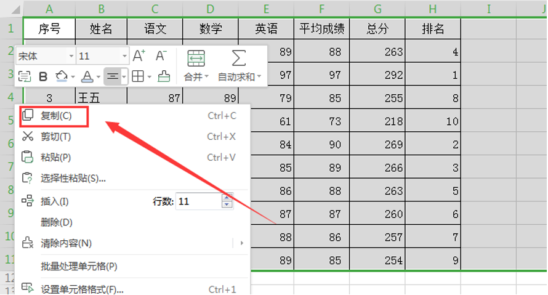The height and width of the screenshot is (295, 548).
Task: Click total score cell 257
Action: [377, 236]
